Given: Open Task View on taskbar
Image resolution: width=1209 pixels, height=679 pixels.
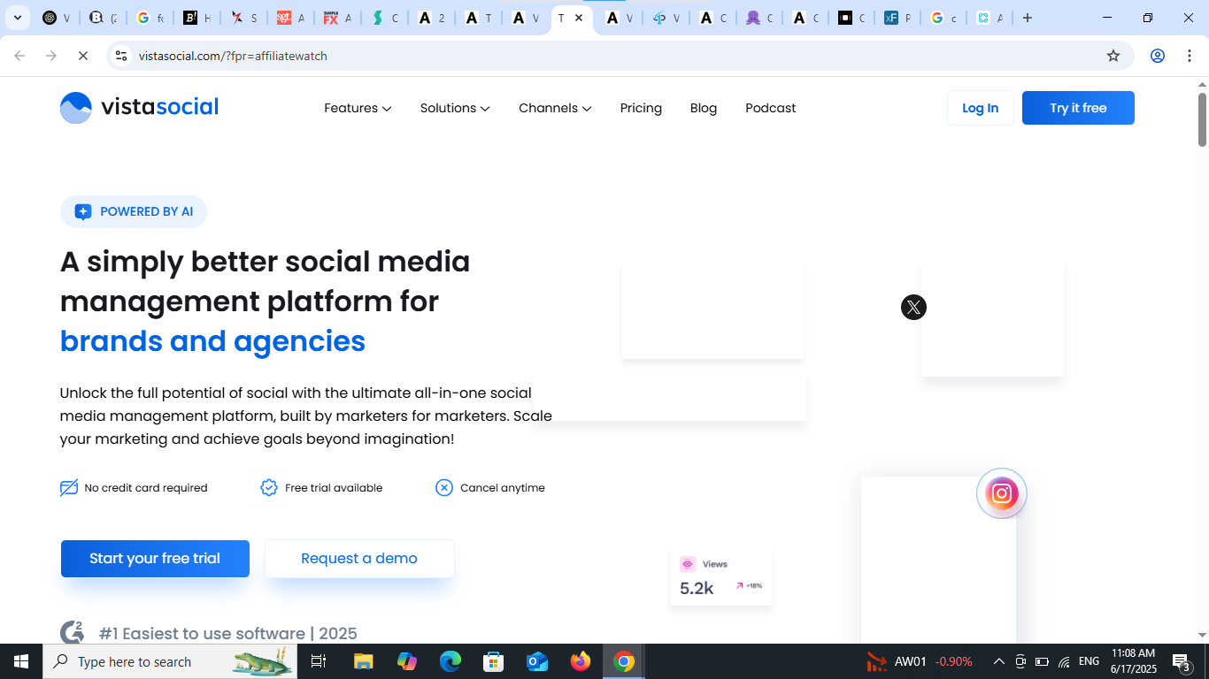Looking at the screenshot, I should pos(319,661).
